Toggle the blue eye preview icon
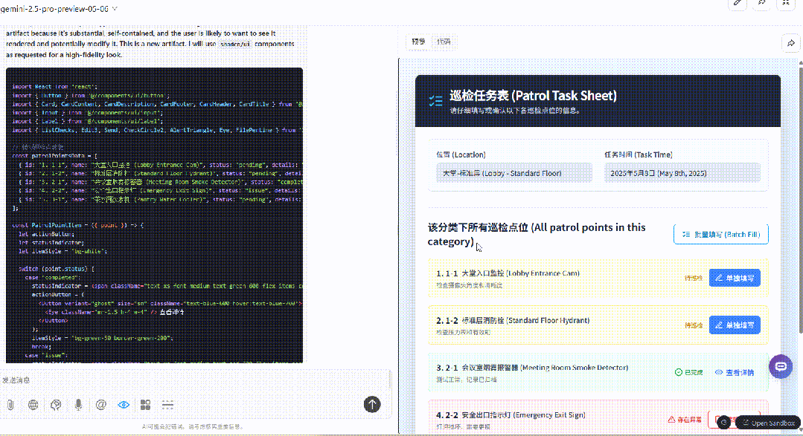Viewport: 803px width, 436px height. point(124,405)
